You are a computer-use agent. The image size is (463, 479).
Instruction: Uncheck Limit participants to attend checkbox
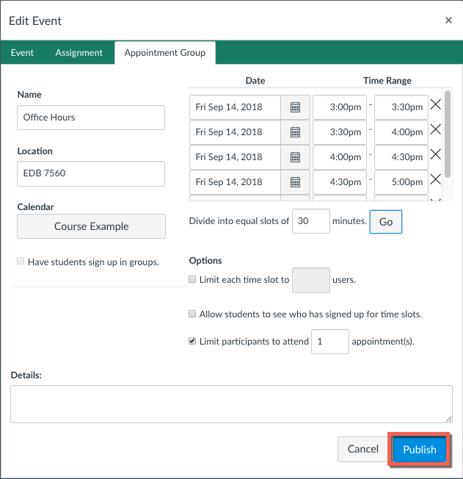(x=193, y=342)
